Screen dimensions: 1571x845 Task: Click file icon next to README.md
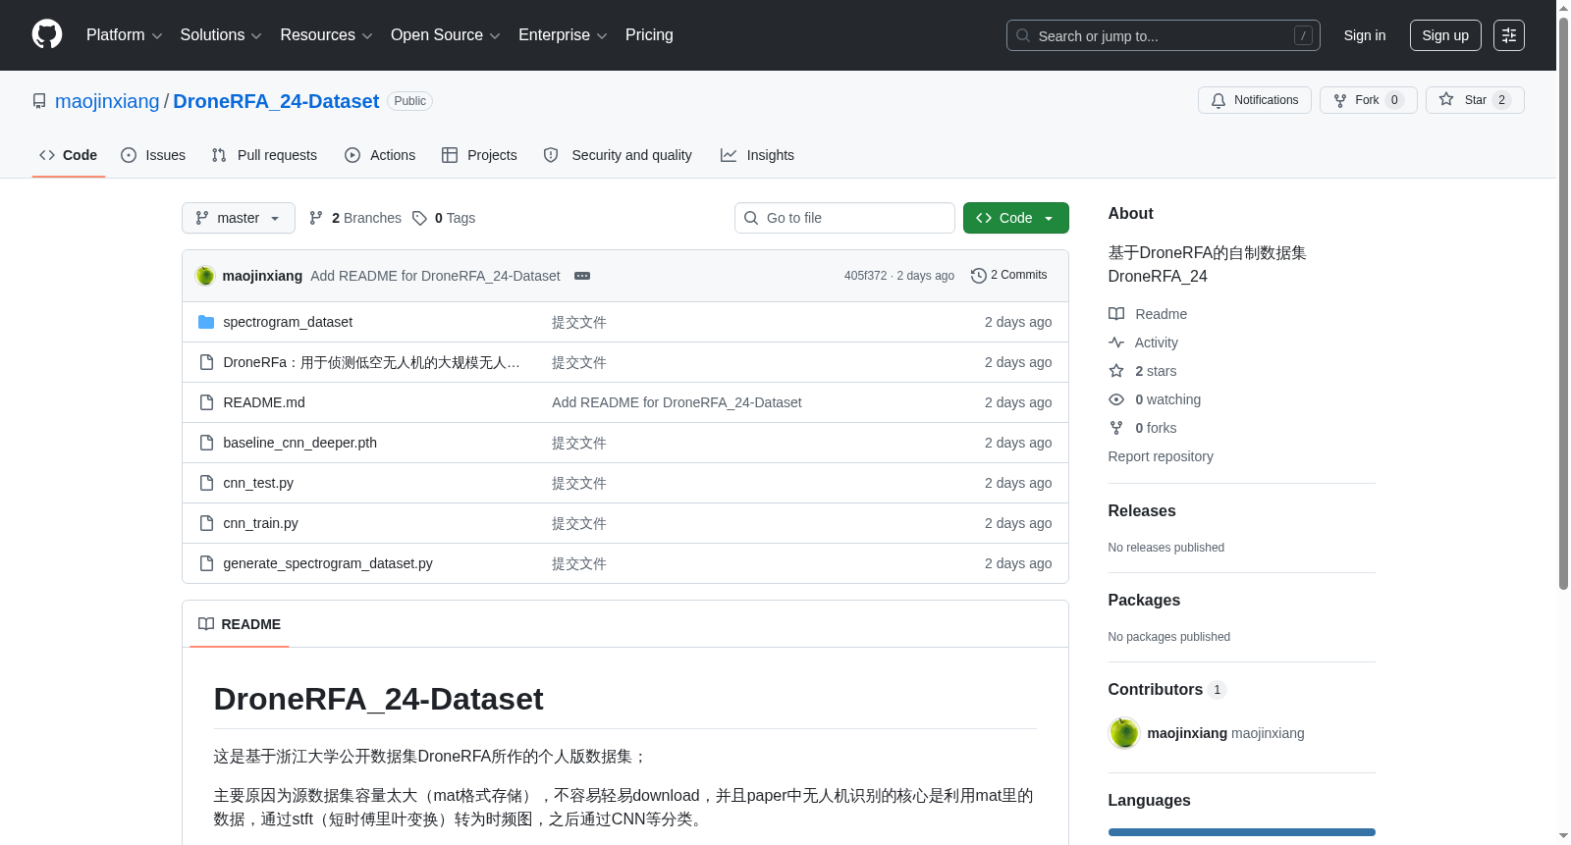pyautogui.click(x=206, y=402)
